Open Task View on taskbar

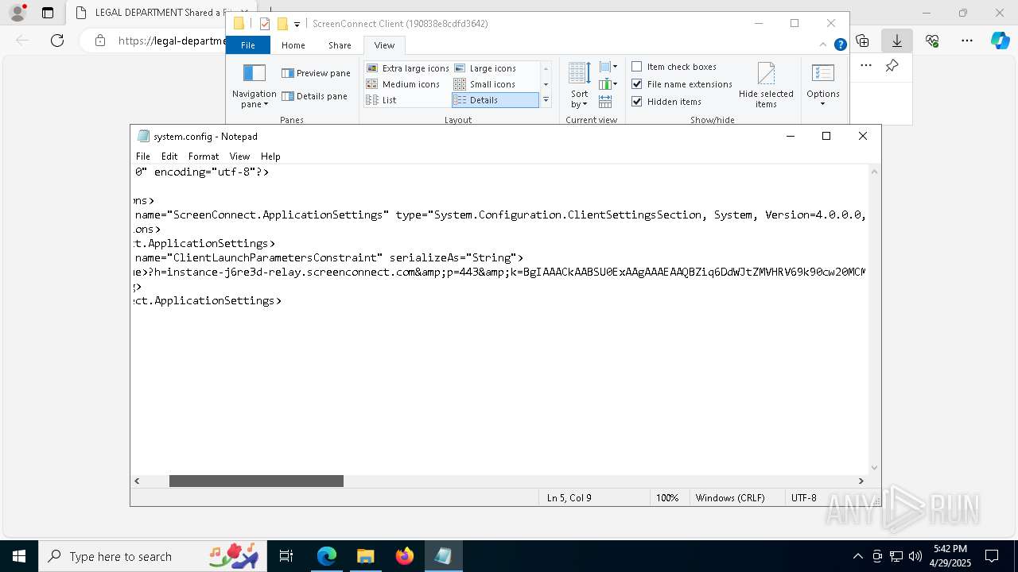point(287,556)
